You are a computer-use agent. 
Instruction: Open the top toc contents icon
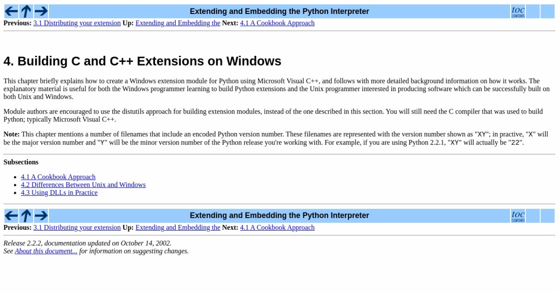[x=518, y=11]
